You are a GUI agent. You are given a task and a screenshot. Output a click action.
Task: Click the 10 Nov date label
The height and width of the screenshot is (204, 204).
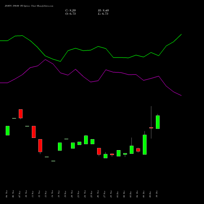(26, 194)
